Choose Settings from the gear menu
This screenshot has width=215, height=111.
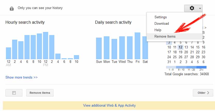pos(160,17)
